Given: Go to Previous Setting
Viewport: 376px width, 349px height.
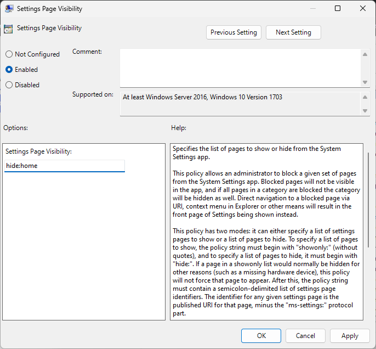Looking at the screenshot, I should pos(233,32).
